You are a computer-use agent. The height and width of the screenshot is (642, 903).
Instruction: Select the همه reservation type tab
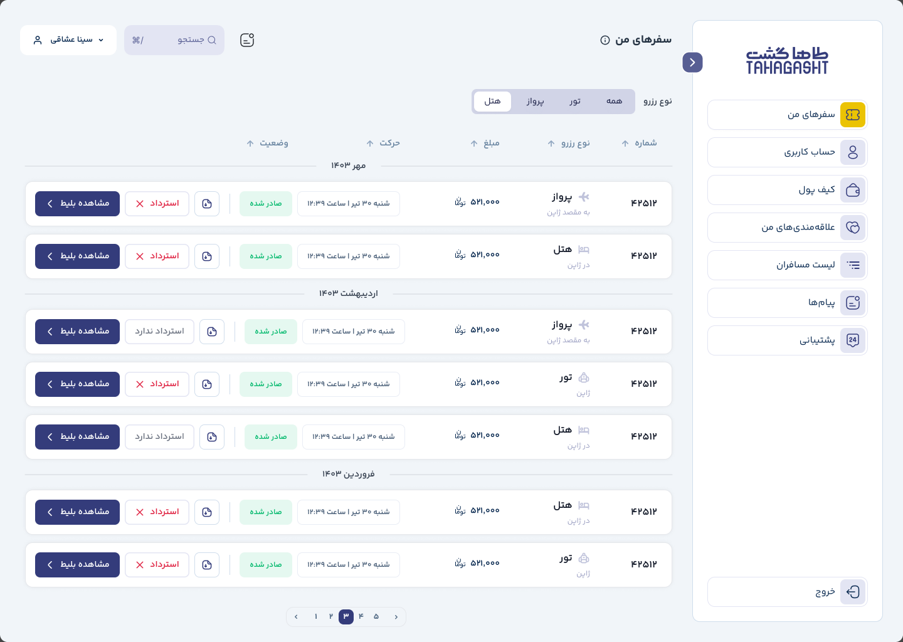coord(615,102)
